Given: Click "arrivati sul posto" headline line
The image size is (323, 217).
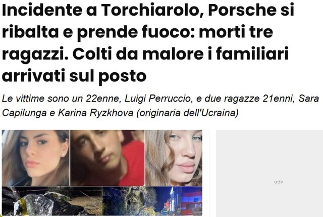Looking at the screenshot, I should [74, 76].
